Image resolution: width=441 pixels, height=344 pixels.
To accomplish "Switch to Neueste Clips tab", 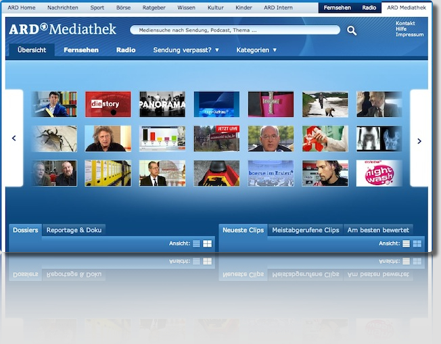I will pyautogui.click(x=243, y=230).
